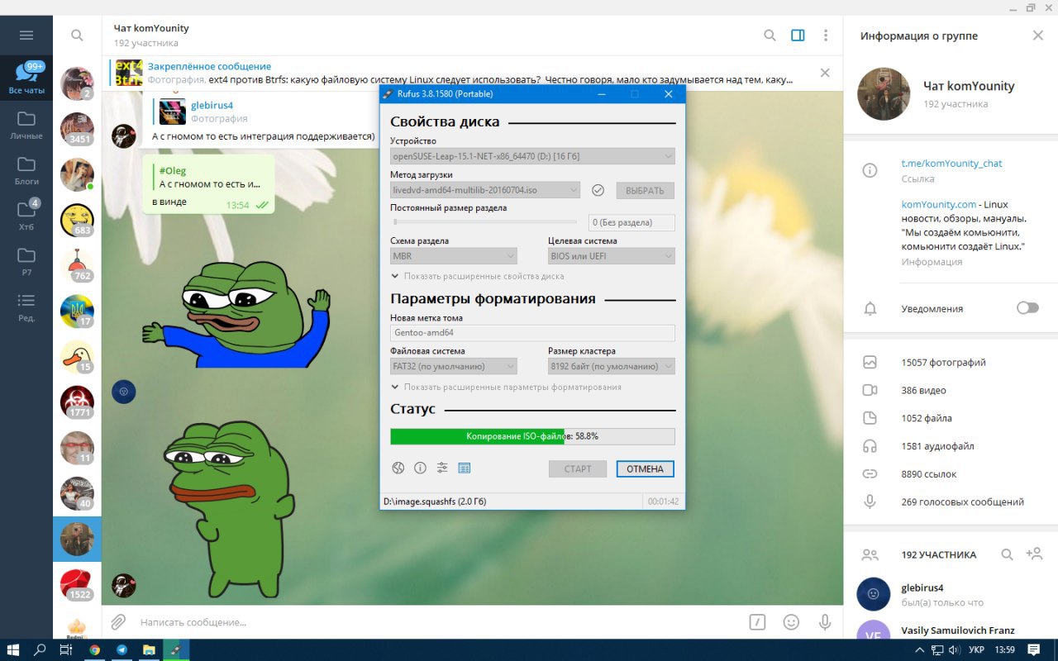Open Rufus about info icon
Screen dimensions: 1058x661
click(x=420, y=468)
